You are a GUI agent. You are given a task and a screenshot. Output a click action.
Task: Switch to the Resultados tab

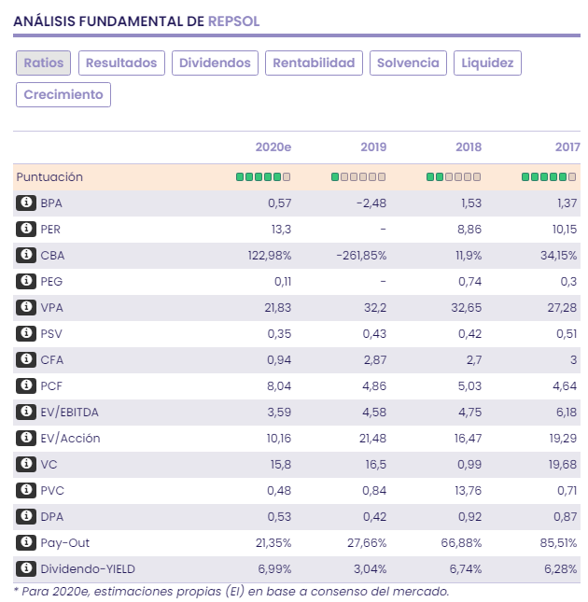click(121, 63)
